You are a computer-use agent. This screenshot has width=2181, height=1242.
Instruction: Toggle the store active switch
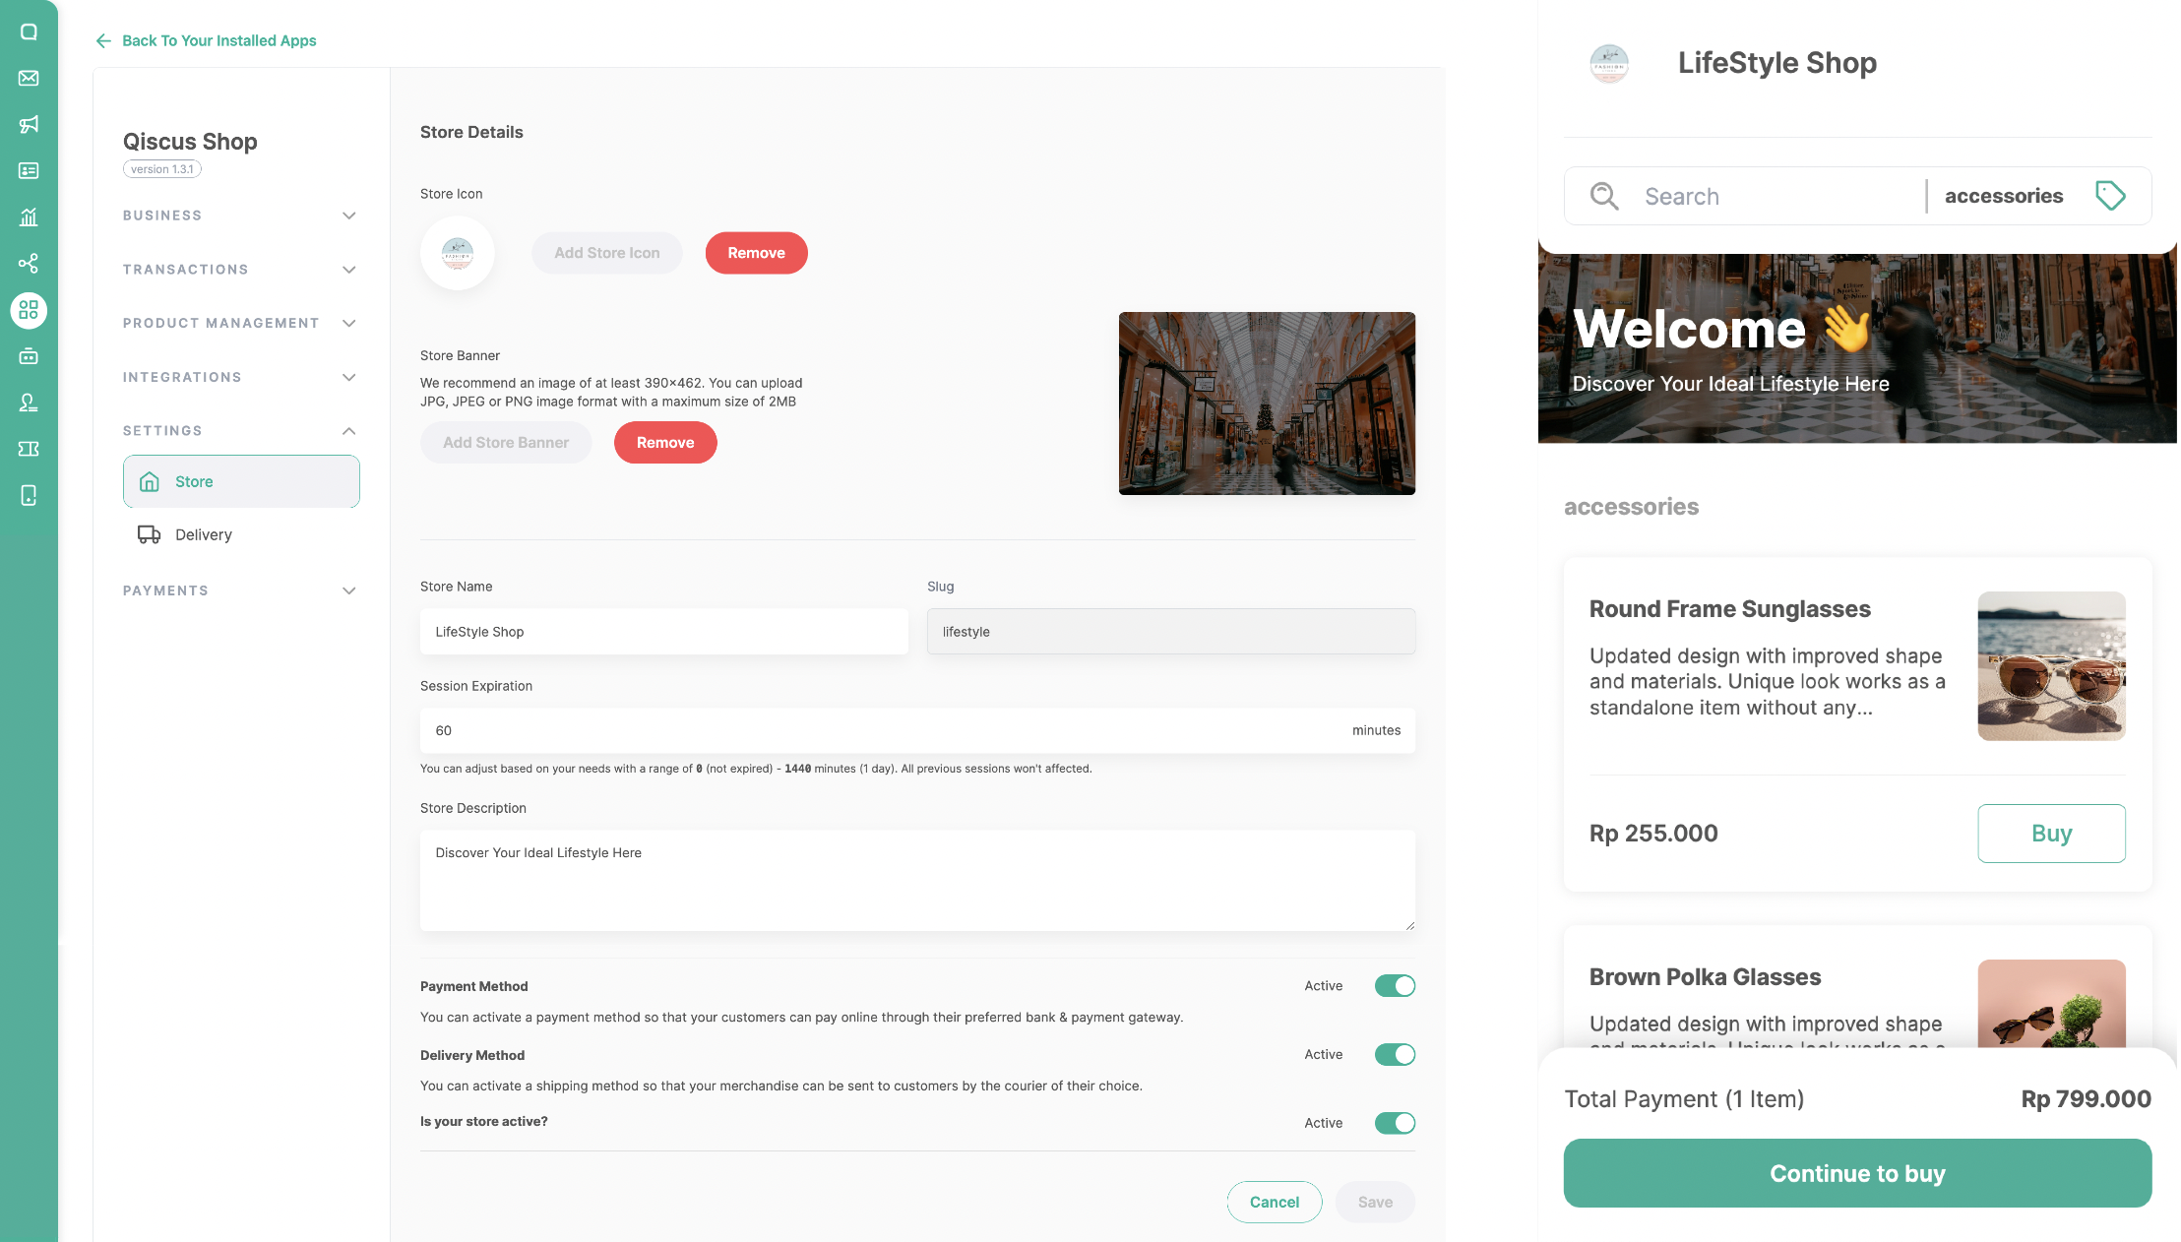(x=1395, y=1123)
